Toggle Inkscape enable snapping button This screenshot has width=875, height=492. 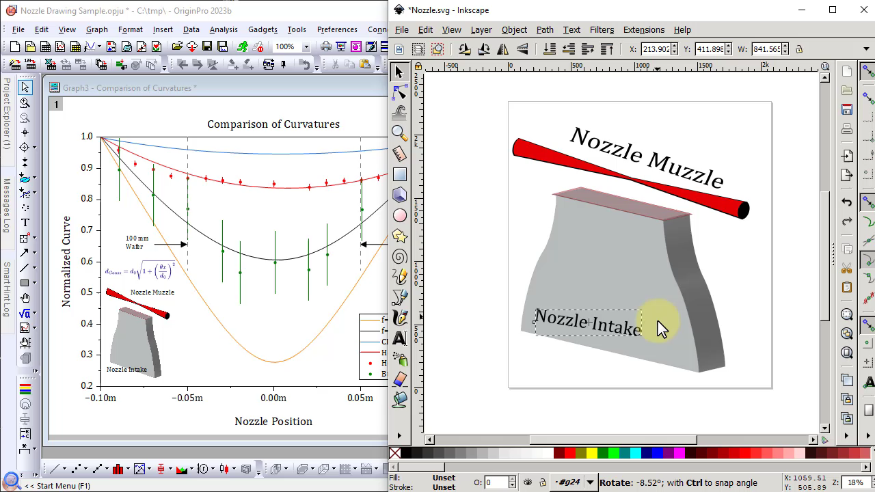[x=868, y=71]
